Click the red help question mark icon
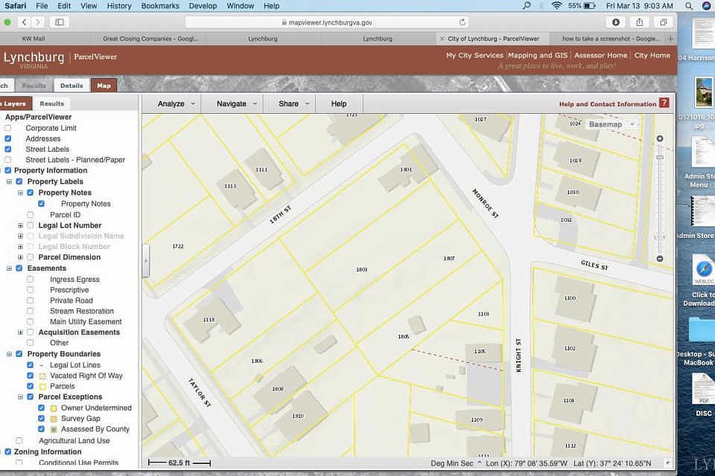The height and width of the screenshot is (476, 715). pyautogui.click(x=664, y=103)
